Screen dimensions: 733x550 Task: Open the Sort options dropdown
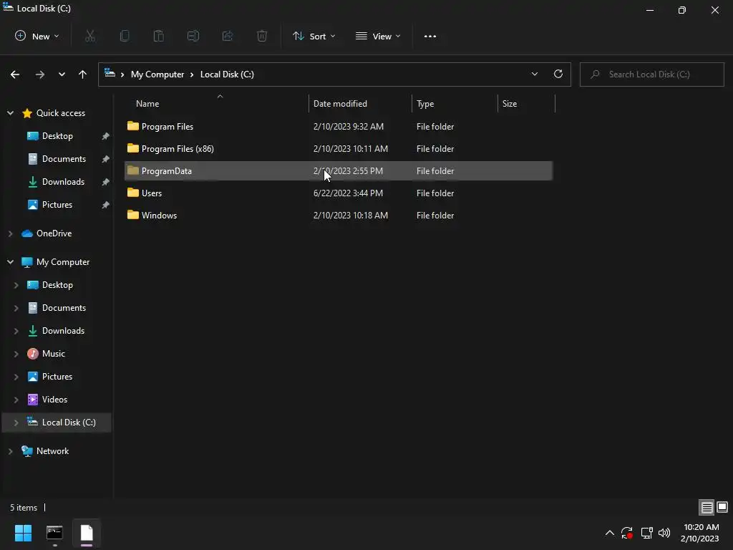314,36
